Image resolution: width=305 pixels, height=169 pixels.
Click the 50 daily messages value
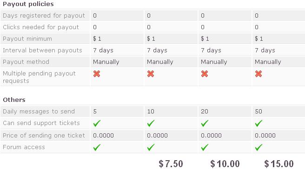[x=259, y=112]
